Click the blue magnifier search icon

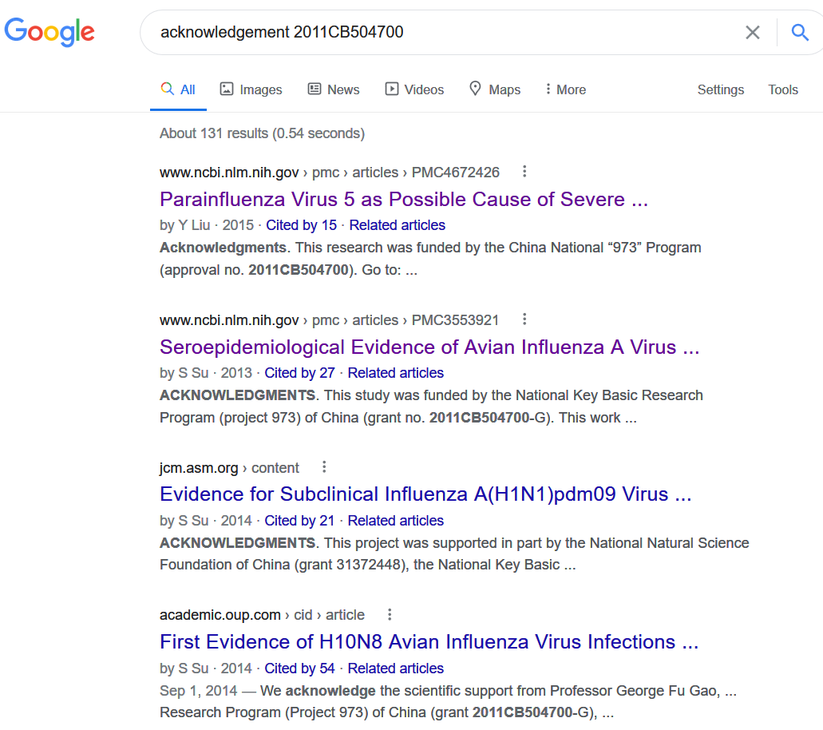click(799, 33)
